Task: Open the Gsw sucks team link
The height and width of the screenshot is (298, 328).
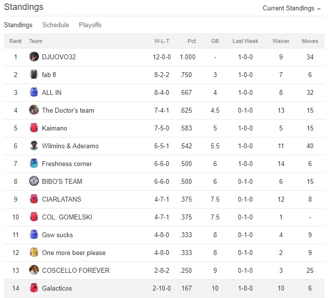Action: tap(59, 235)
